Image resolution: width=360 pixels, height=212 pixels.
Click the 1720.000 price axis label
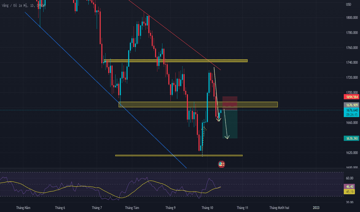coord(352,77)
